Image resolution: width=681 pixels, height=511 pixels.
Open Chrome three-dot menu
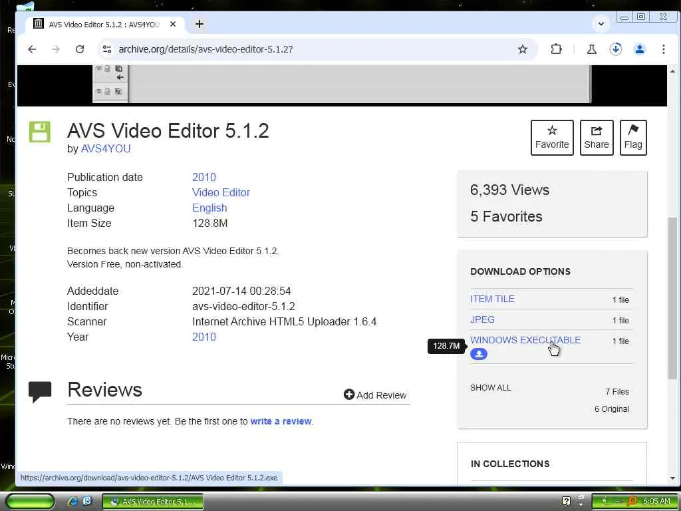(663, 49)
